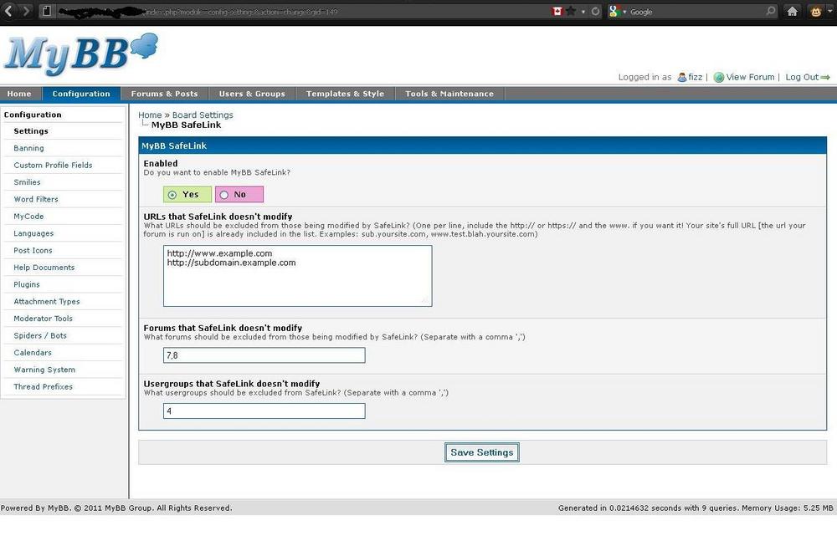Bookmark this page with the star icon

[571, 11]
